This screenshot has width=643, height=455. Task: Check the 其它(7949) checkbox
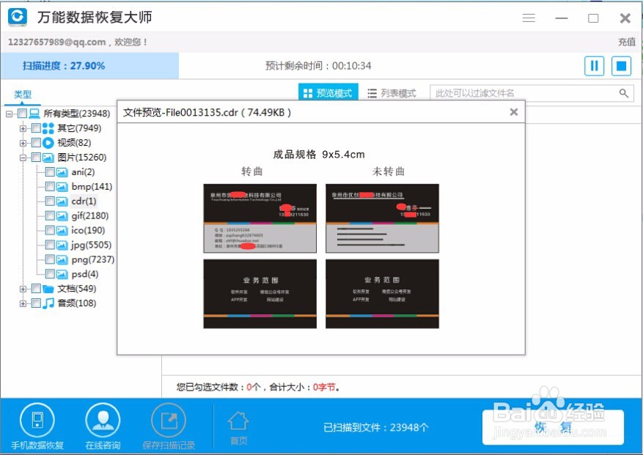point(36,128)
